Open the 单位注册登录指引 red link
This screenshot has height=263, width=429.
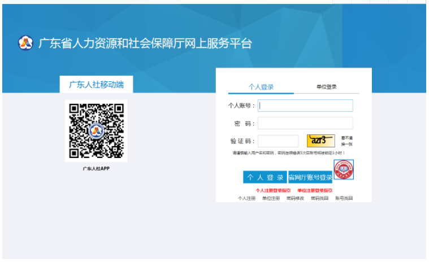point(315,190)
